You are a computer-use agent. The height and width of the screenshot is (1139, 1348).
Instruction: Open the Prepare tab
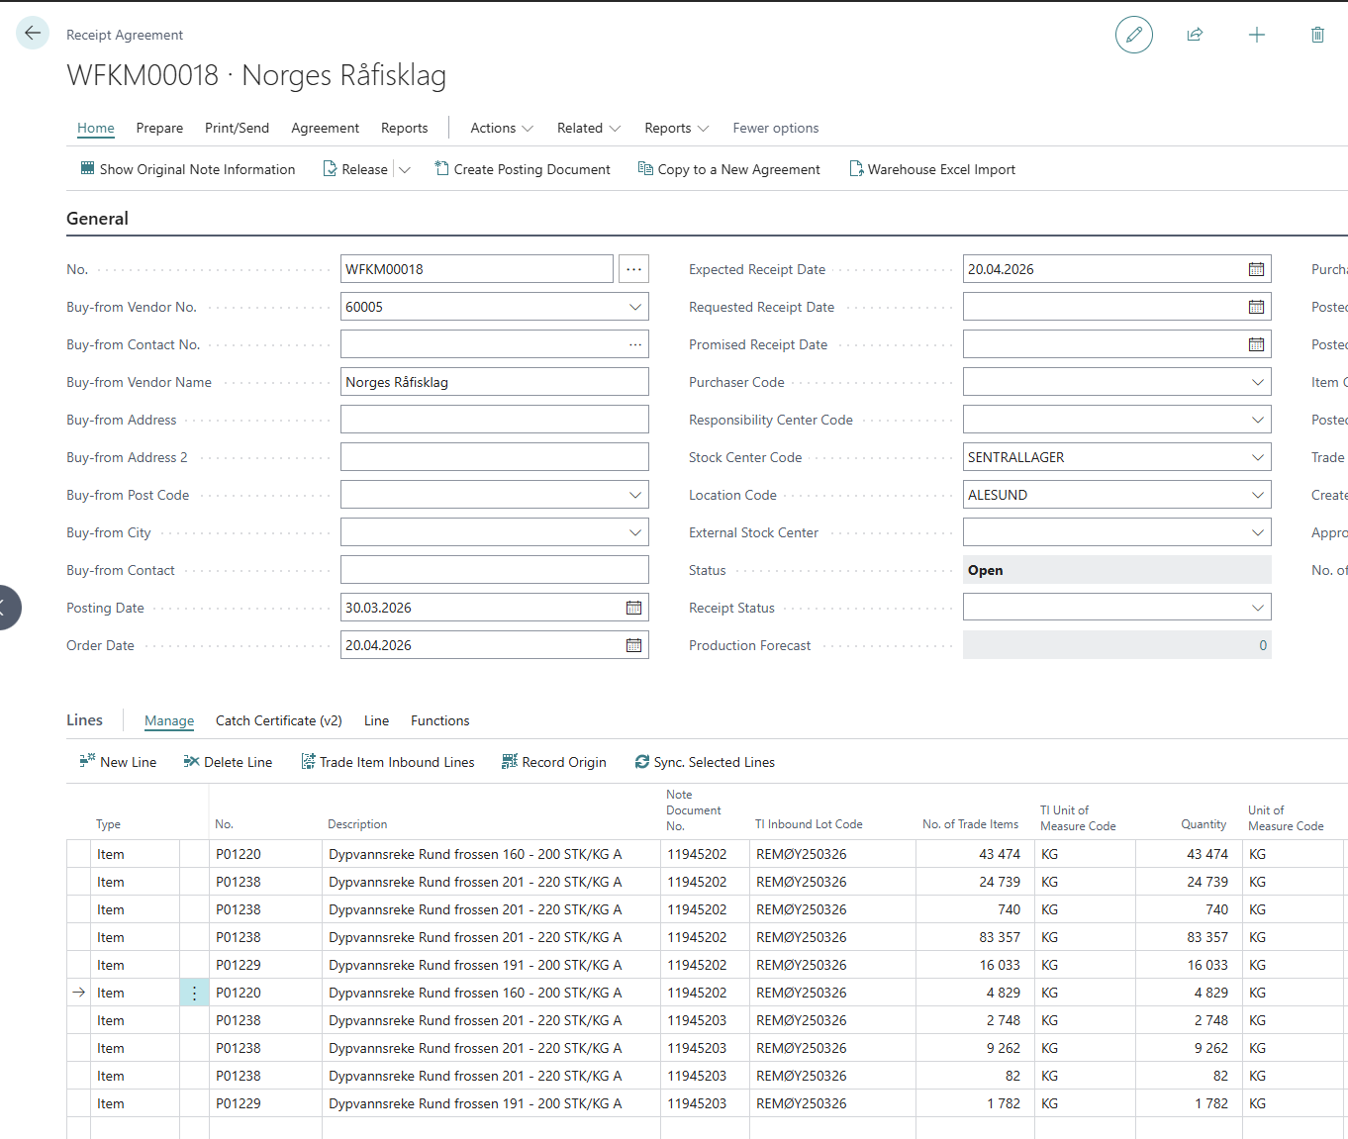(159, 128)
